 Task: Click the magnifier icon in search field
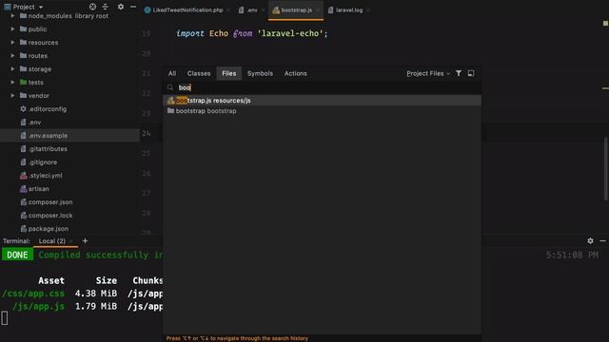click(x=170, y=87)
